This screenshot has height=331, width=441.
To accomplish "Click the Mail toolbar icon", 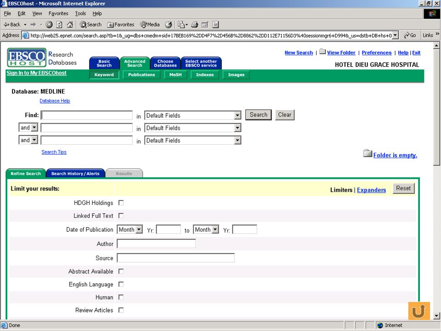I will coord(182,25).
